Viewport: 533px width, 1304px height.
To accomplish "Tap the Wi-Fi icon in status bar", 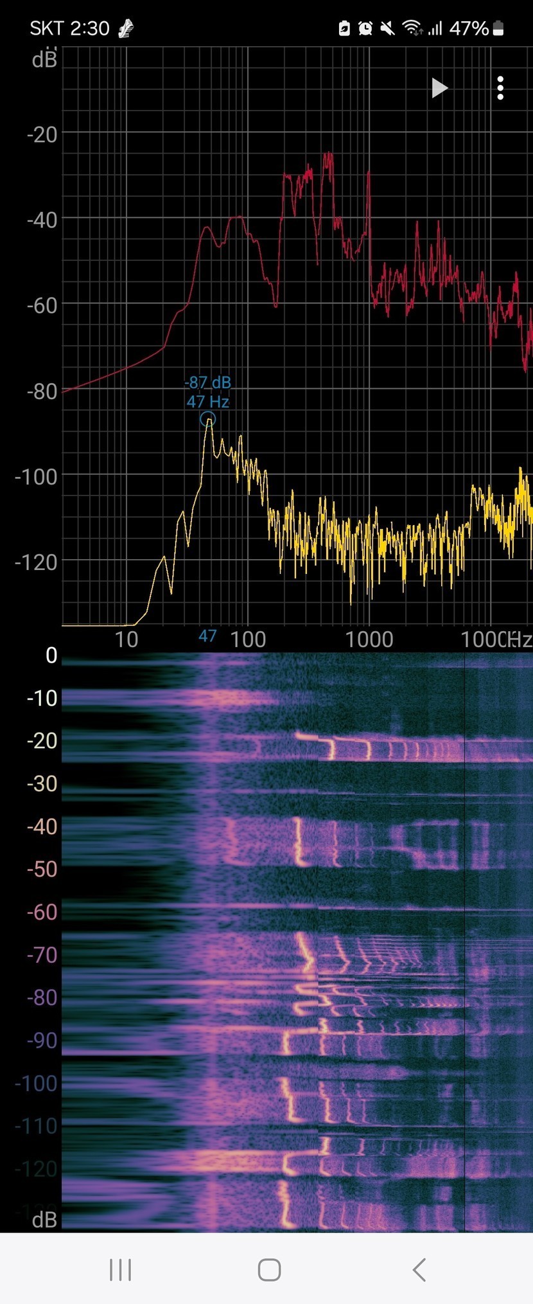I will pyautogui.click(x=410, y=28).
